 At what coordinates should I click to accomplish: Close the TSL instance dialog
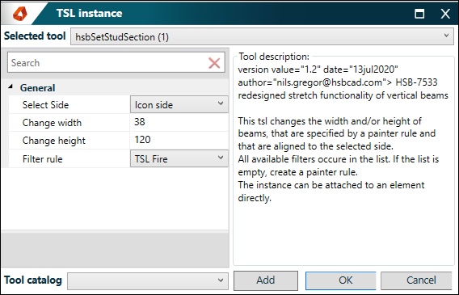pos(445,14)
